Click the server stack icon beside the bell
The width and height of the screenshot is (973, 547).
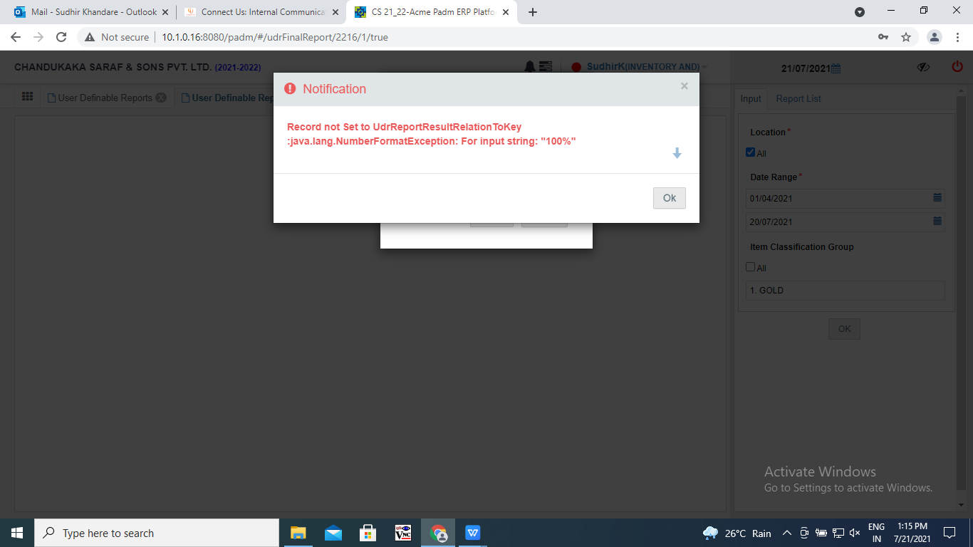[x=546, y=66]
